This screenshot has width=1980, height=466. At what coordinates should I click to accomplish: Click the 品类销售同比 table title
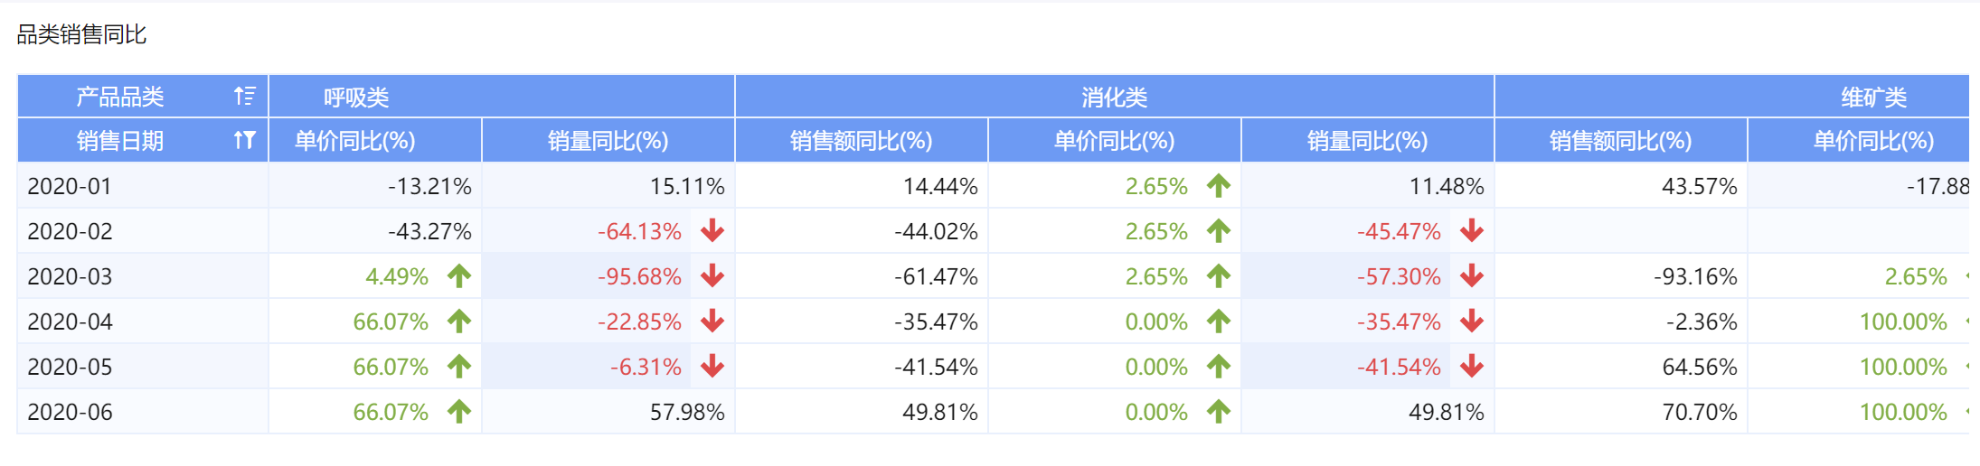[x=81, y=34]
